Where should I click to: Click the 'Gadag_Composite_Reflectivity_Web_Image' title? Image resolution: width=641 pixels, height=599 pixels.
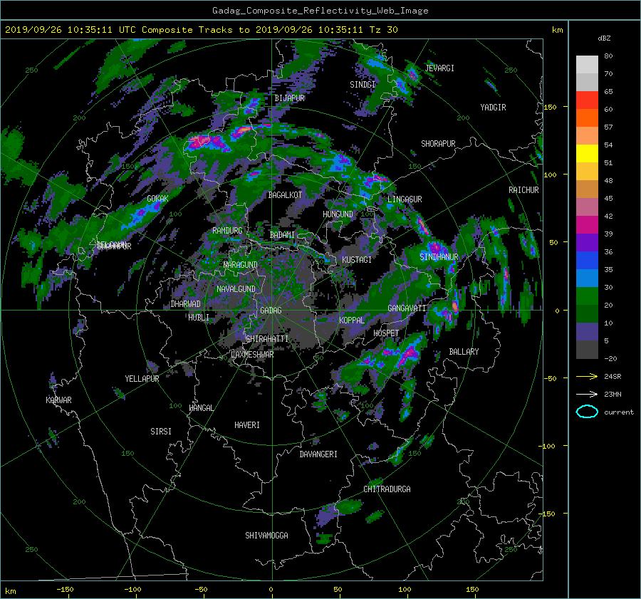tap(320, 11)
